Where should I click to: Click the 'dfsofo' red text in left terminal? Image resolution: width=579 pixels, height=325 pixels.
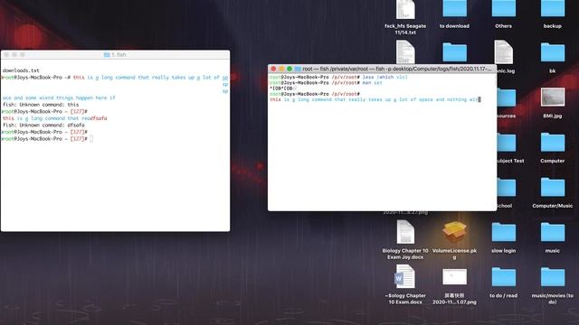pyautogui.click(x=99, y=118)
